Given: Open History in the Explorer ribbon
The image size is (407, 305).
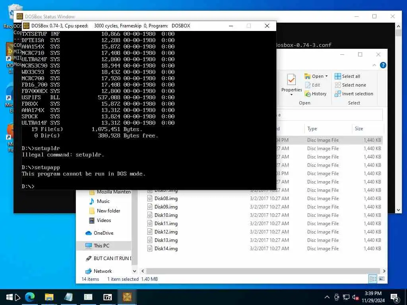Looking at the screenshot, I should click(x=316, y=94).
